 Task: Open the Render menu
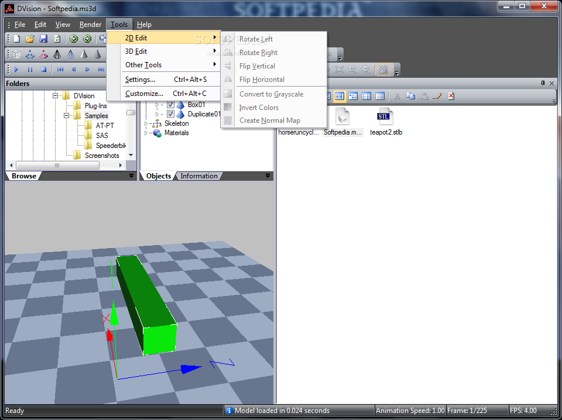coord(90,25)
